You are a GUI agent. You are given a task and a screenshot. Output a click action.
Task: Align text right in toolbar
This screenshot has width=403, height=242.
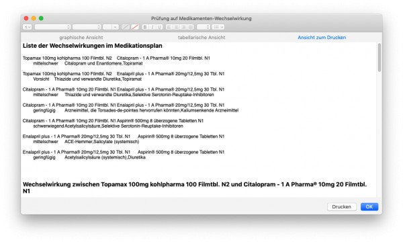click(183, 27)
